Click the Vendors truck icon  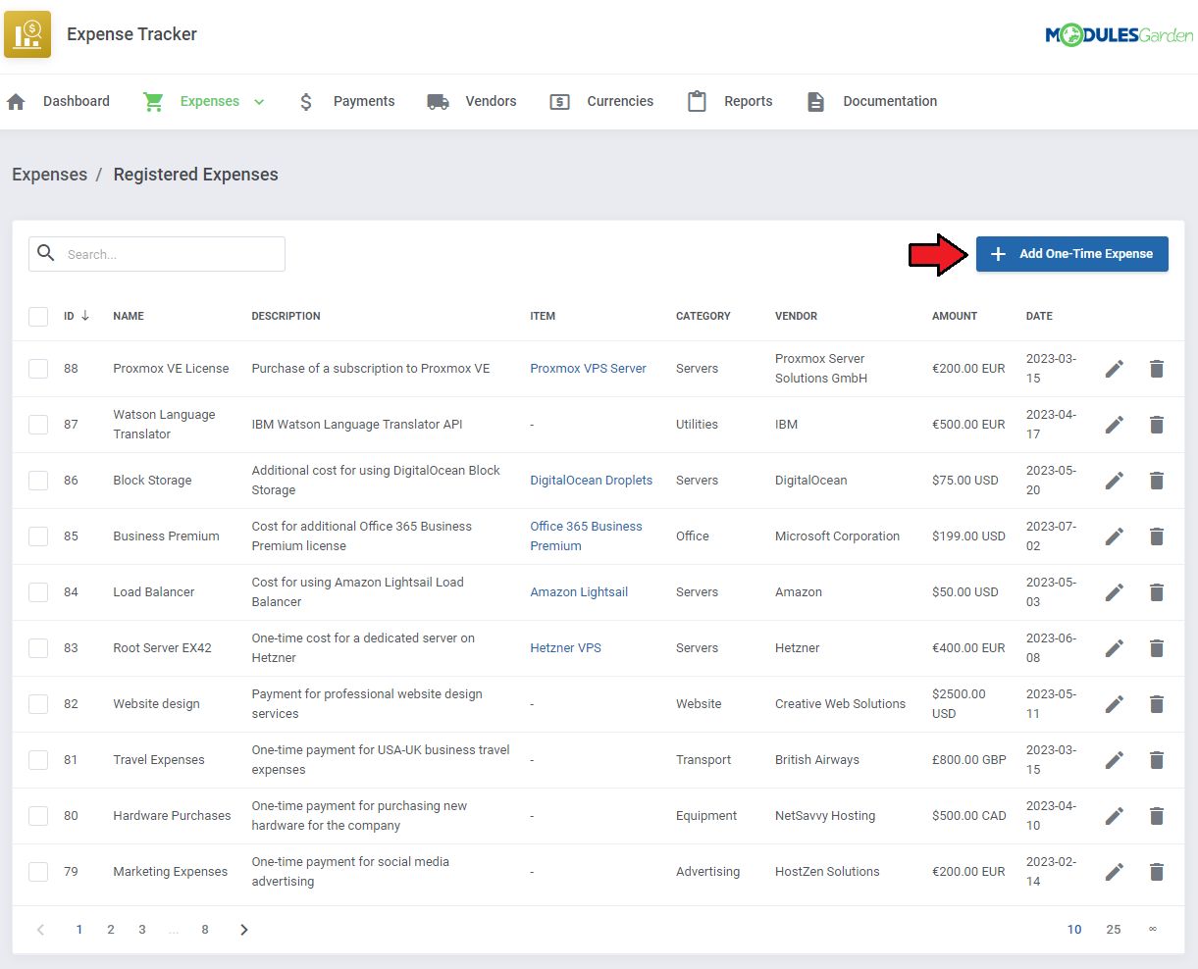coord(439,102)
